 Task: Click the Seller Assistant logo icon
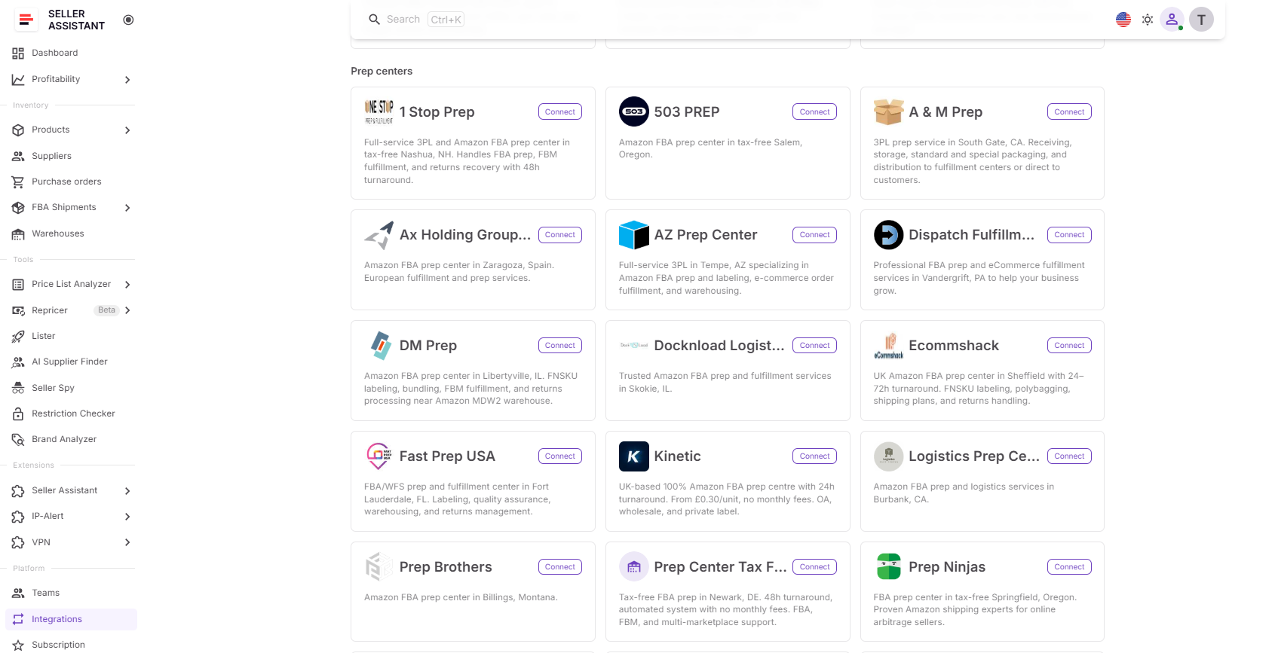pyautogui.click(x=26, y=20)
